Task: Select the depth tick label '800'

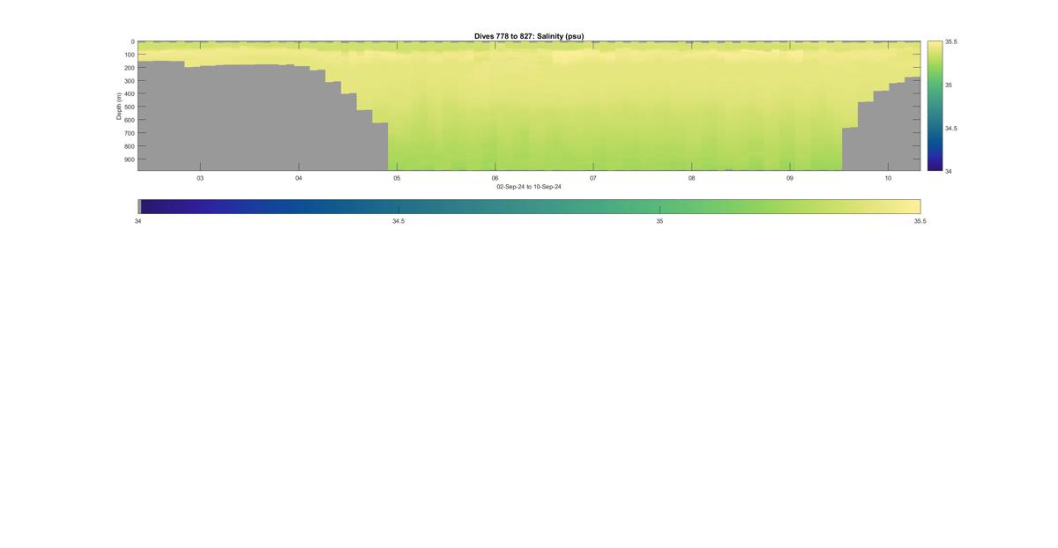Action: 130,146
